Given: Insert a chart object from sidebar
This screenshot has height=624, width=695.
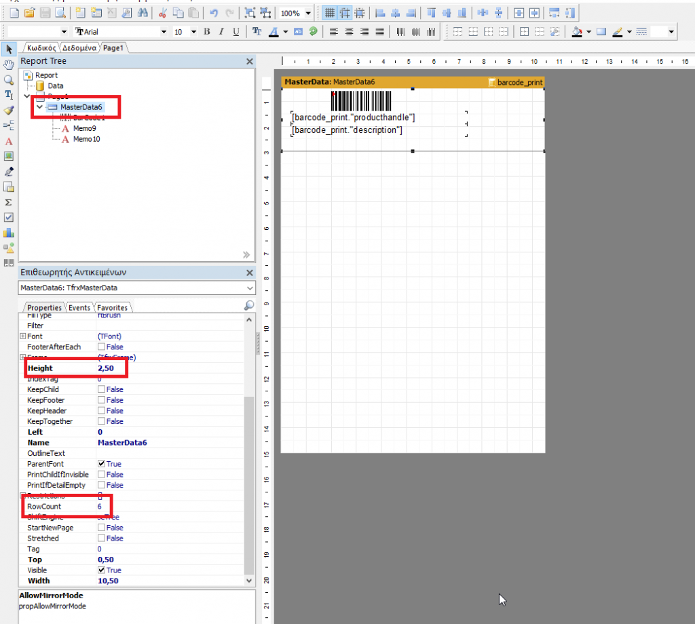Looking at the screenshot, I should tap(8, 233).
